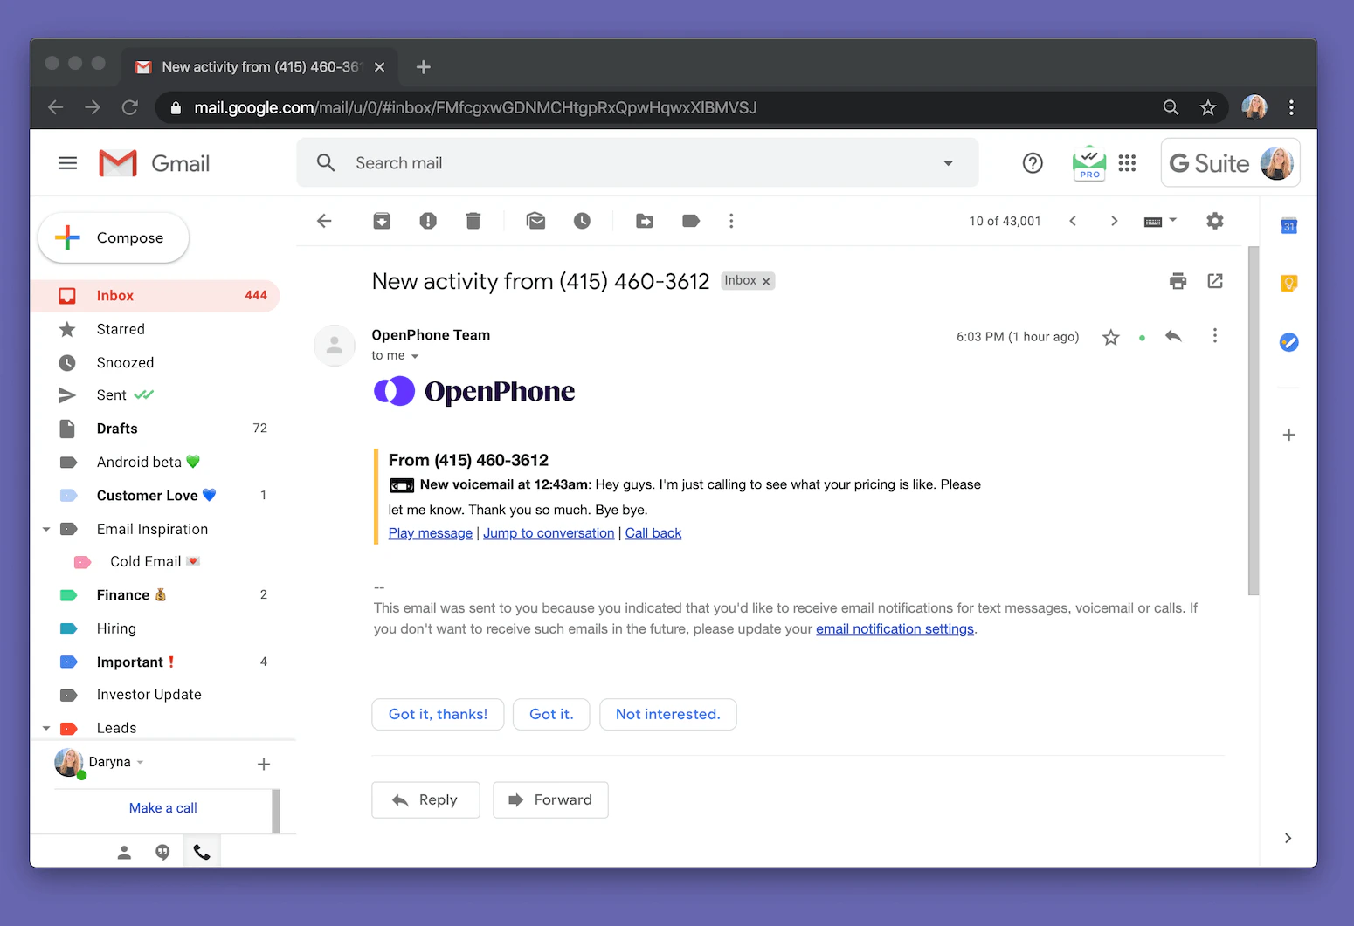Star the OpenPhone Team message
1354x926 pixels.
point(1110,336)
